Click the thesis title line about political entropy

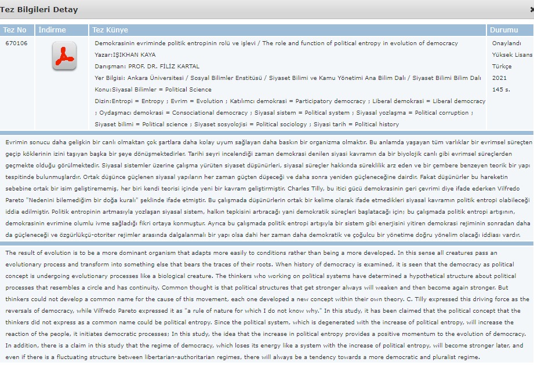[276, 43]
